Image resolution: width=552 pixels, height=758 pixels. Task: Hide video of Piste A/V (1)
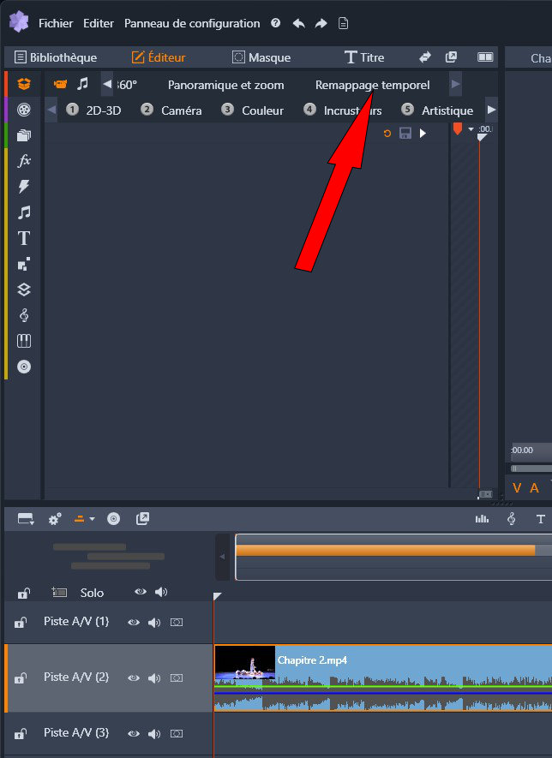point(134,623)
